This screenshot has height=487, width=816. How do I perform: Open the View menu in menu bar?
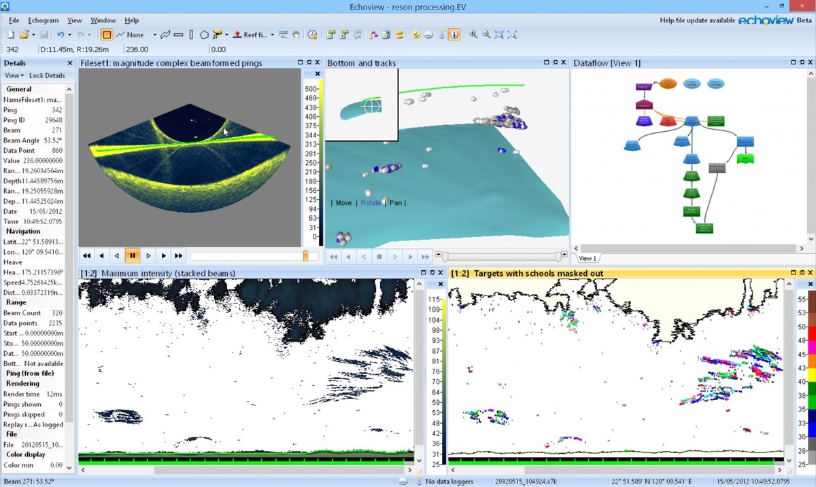click(x=75, y=20)
